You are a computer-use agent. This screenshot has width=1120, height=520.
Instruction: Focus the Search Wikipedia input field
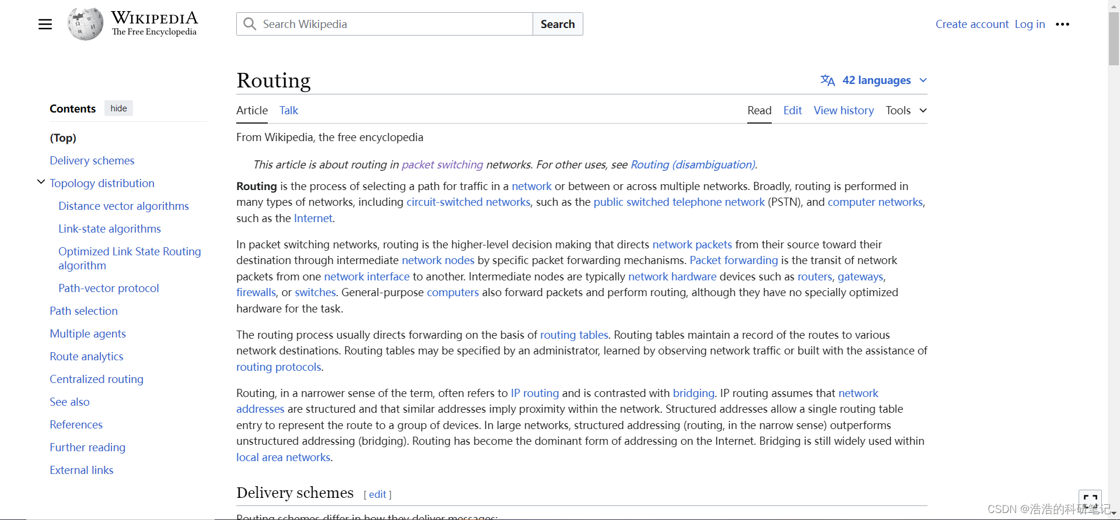[385, 24]
